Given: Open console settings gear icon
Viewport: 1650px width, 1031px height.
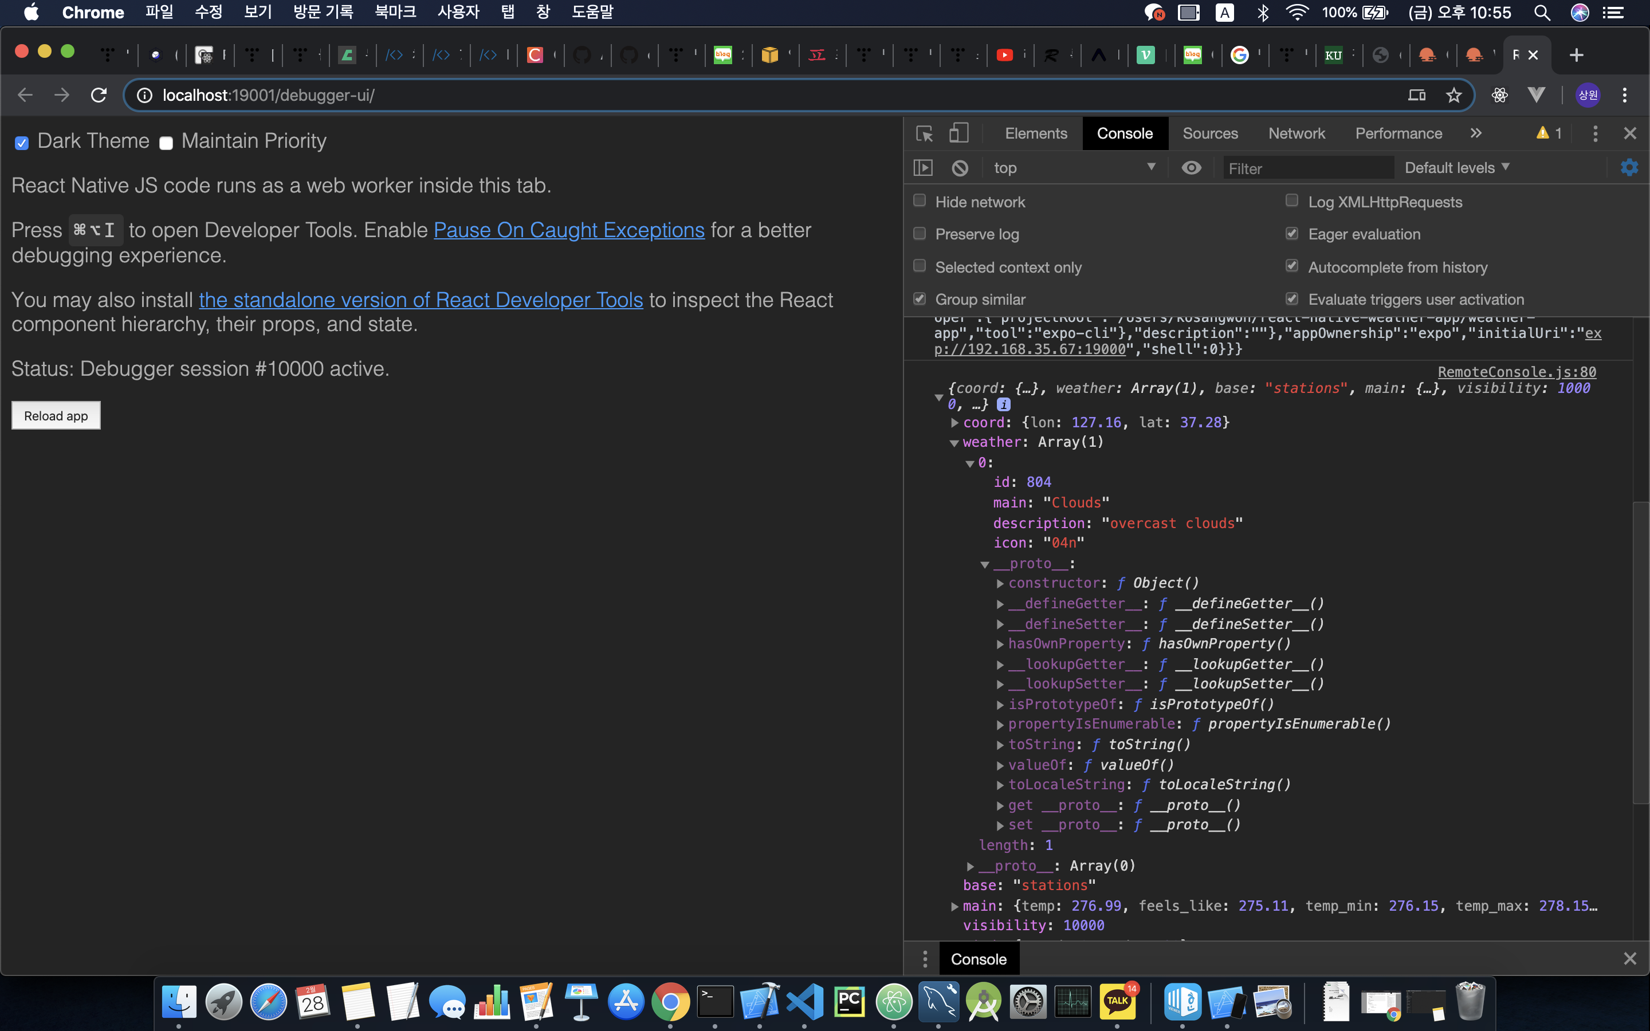Looking at the screenshot, I should [x=1629, y=168].
